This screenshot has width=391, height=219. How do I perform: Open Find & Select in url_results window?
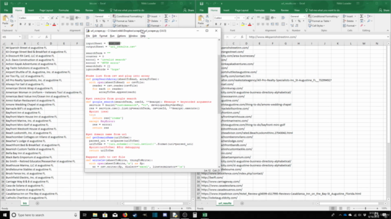(369, 21)
